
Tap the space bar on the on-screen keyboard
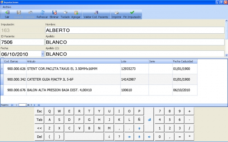tap(84, 137)
